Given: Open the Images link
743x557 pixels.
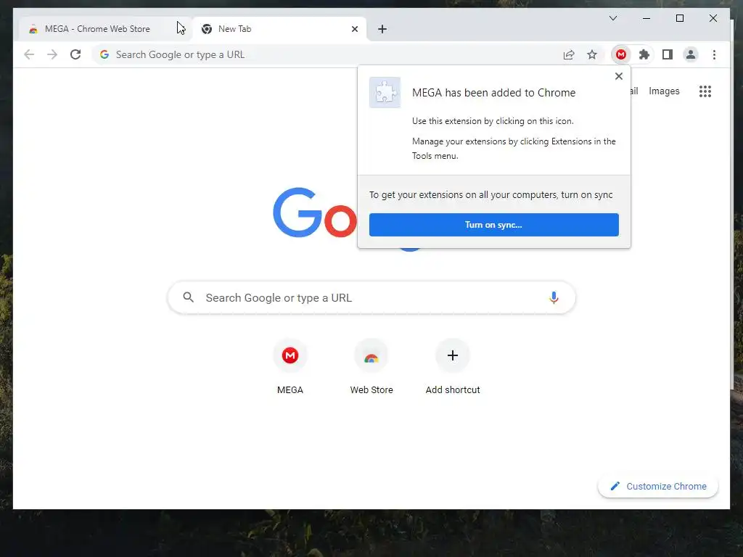Looking at the screenshot, I should [x=664, y=91].
